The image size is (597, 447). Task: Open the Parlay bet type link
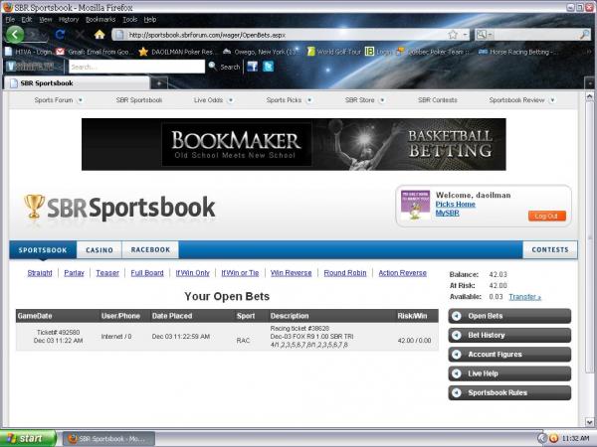tap(75, 272)
